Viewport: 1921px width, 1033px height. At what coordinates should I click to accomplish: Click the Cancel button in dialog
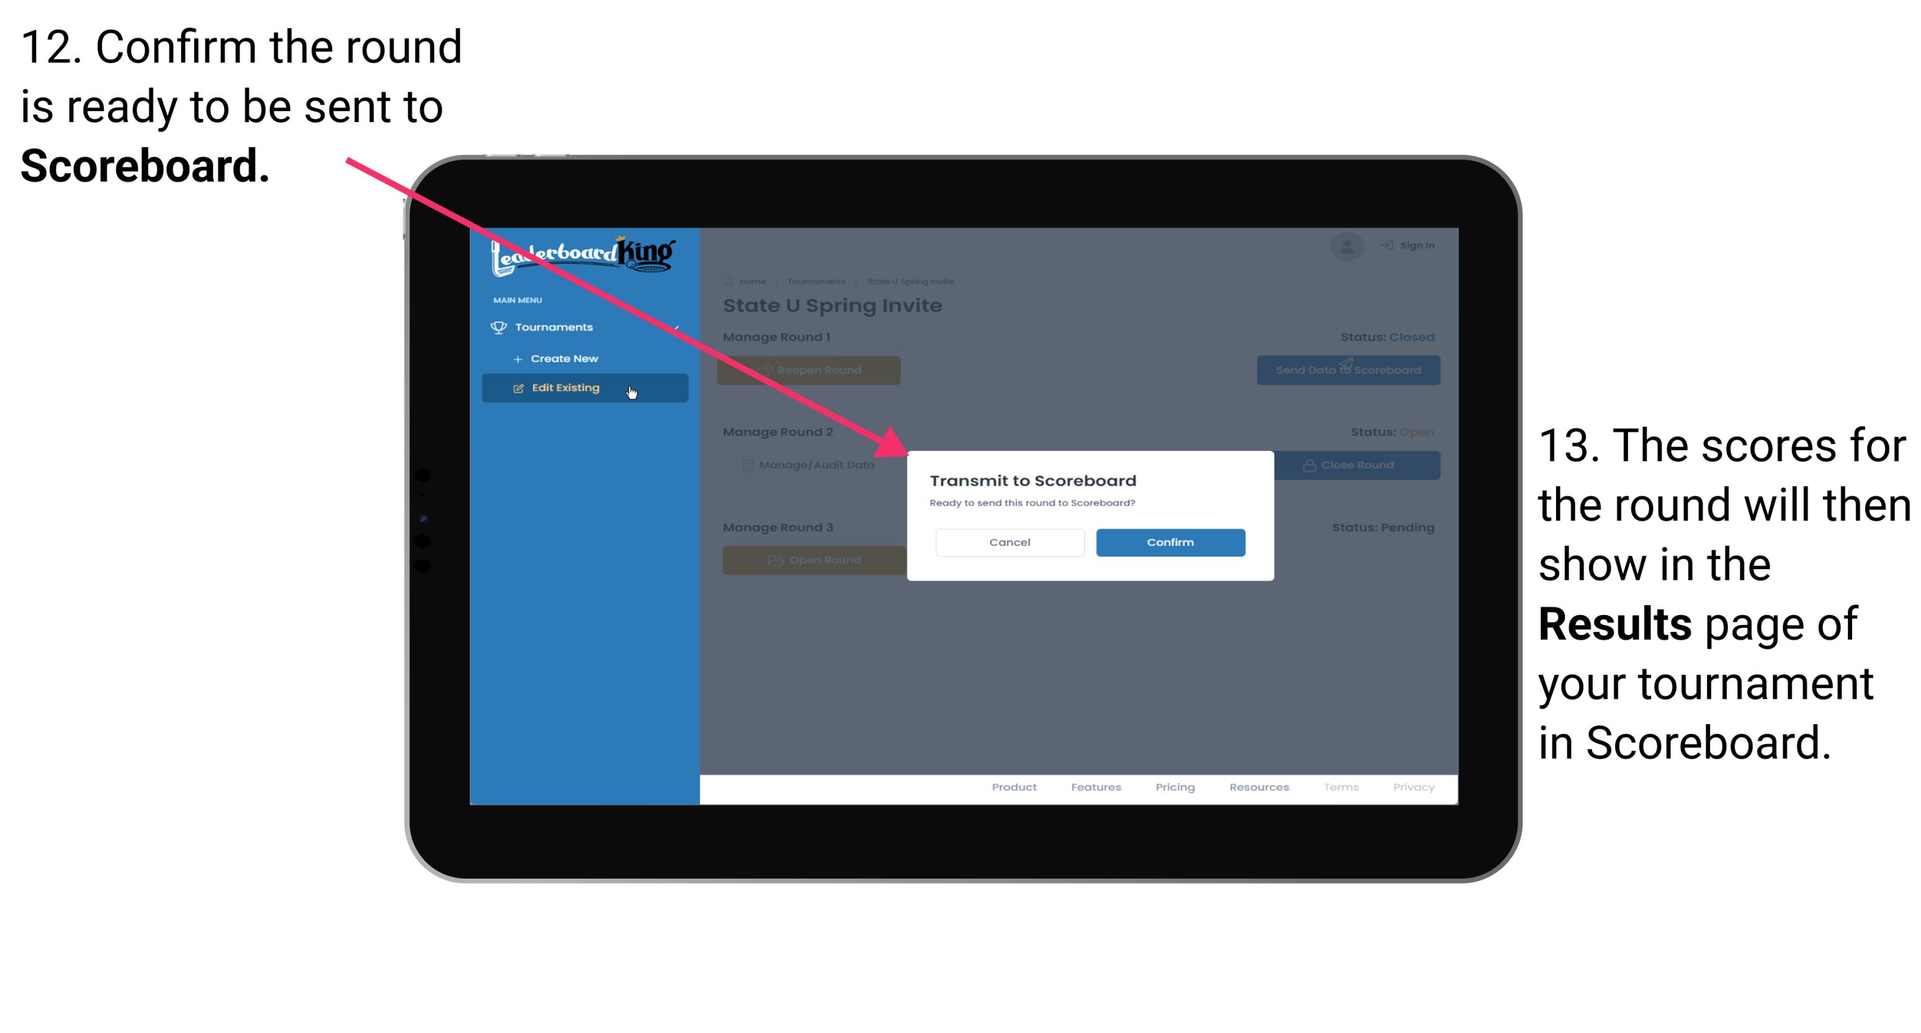[x=1010, y=542]
